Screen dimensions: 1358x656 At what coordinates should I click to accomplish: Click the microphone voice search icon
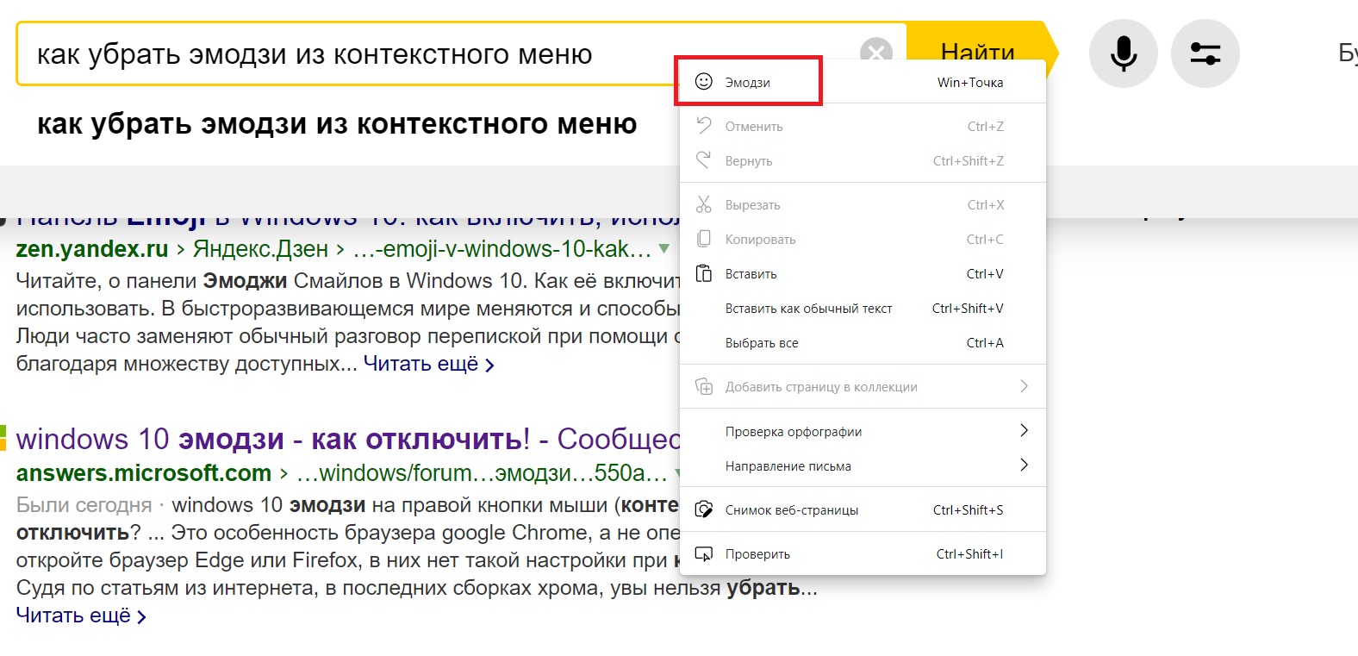(1123, 53)
